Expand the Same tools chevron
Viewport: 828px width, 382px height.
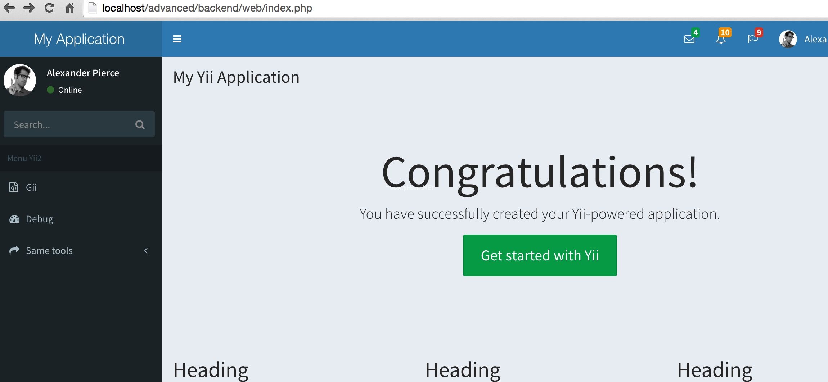146,251
